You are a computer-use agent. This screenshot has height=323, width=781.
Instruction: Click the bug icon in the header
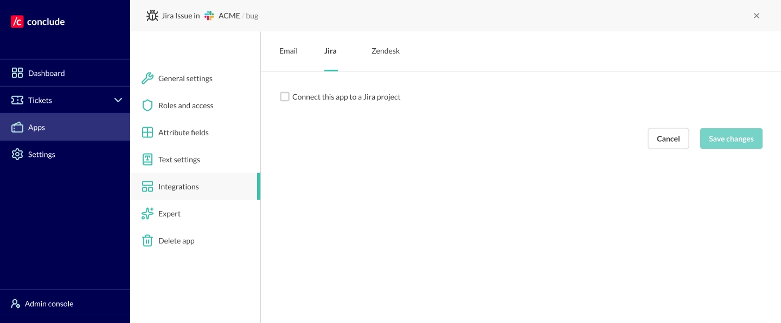(152, 15)
